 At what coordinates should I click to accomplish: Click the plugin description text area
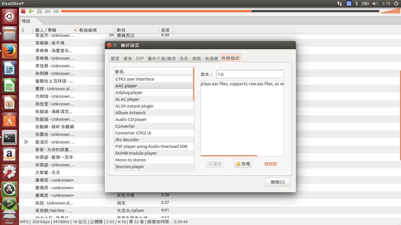pyautogui.click(x=242, y=119)
